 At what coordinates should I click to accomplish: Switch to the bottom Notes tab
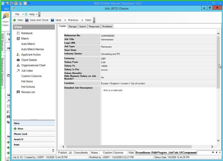(x=94, y=153)
